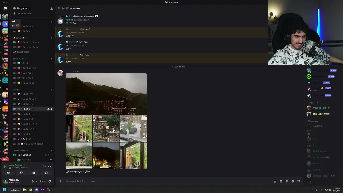Turn on camera in voice panel
Image resolution: width=343 pixels, height=193 pixels.
(9, 173)
